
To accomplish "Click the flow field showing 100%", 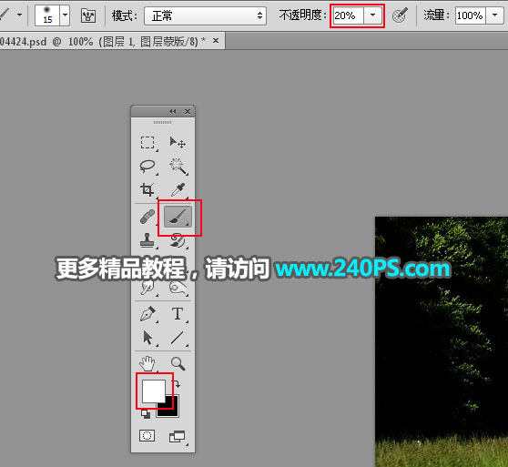I will pyautogui.click(x=470, y=15).
